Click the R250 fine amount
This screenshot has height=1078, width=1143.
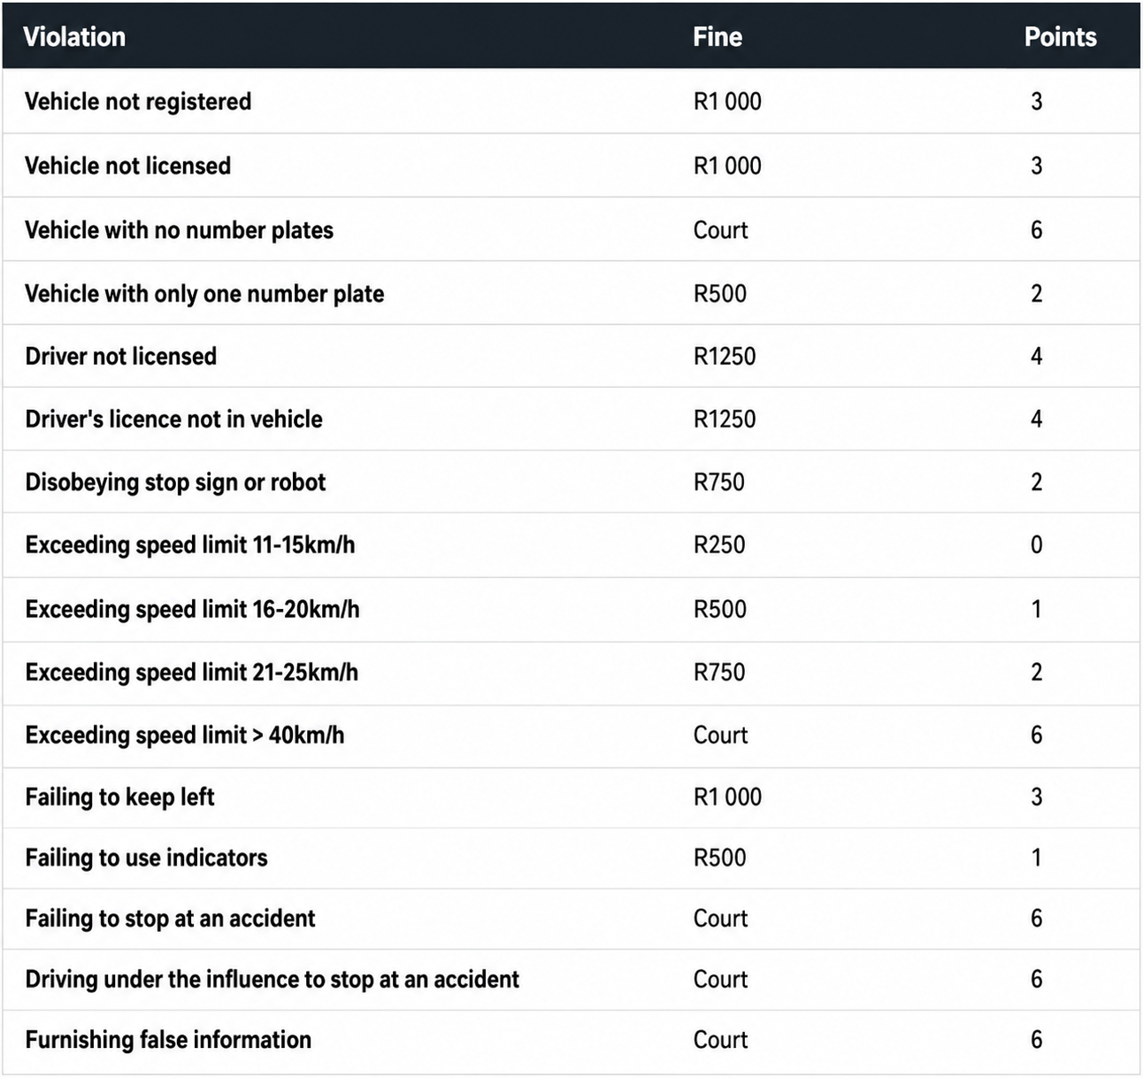point(719,545)
